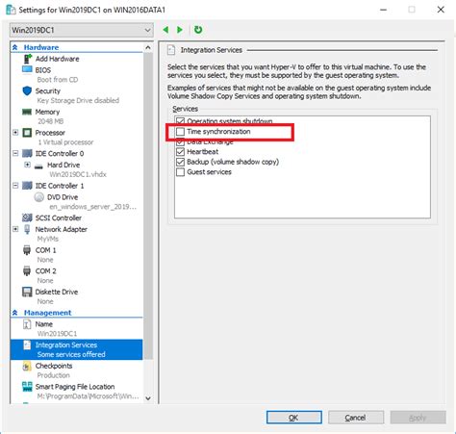456x434 pixels.
Task: Click the 'Boot from CD' text
Action: click(x=58, y=80)
